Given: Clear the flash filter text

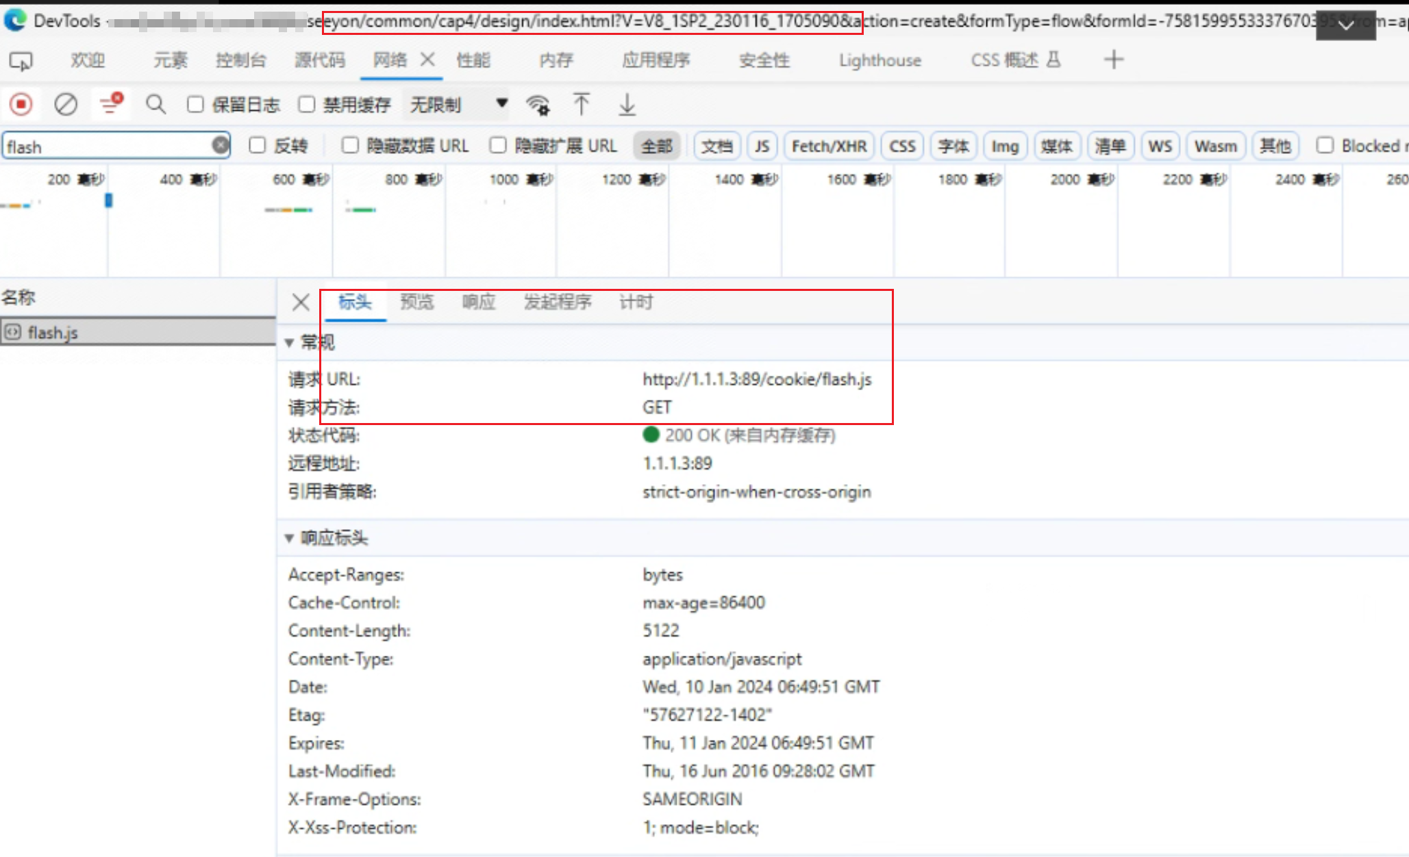Looking at the screenshot, I should (220, 145).
